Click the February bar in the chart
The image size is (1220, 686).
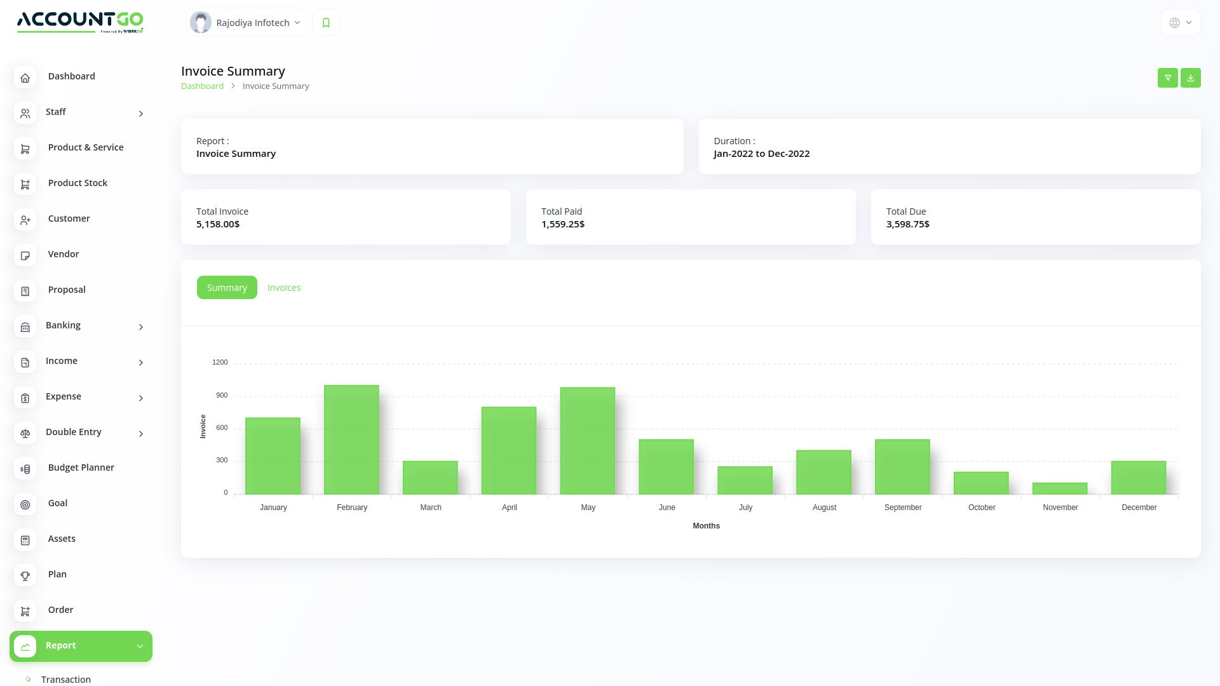pos(351,438)
